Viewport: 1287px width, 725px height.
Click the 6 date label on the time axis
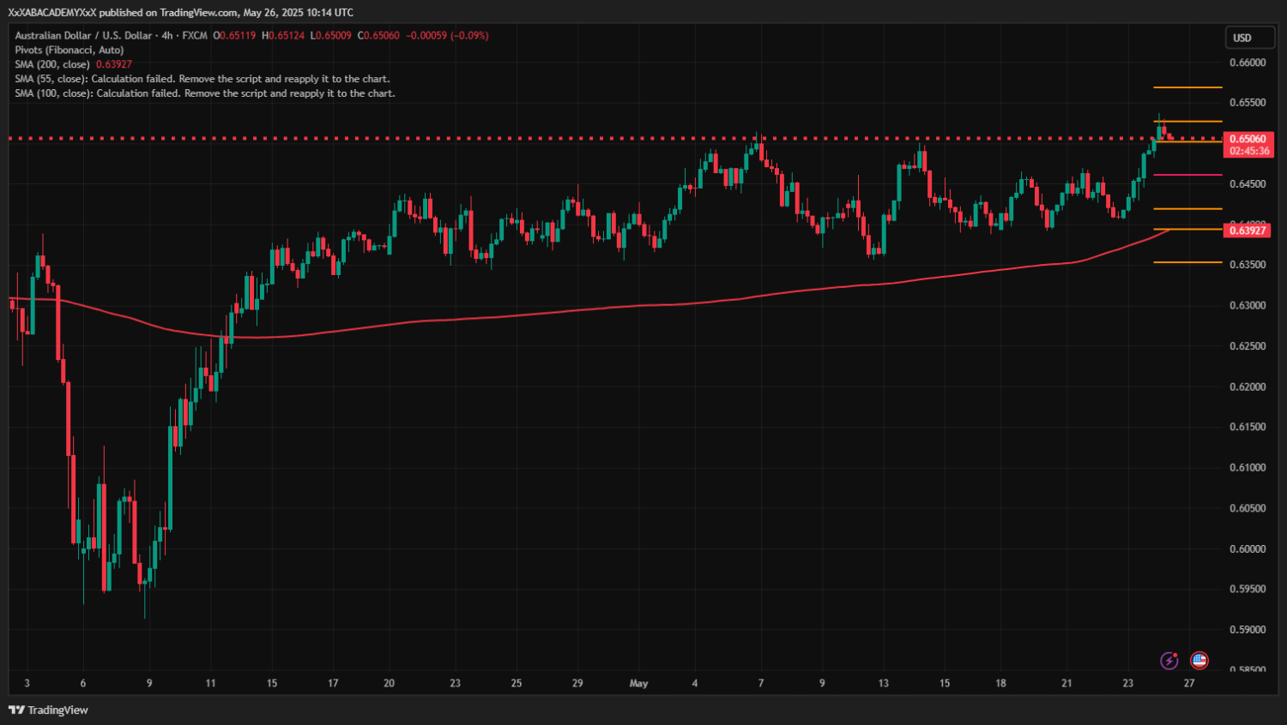pos(83,684)
